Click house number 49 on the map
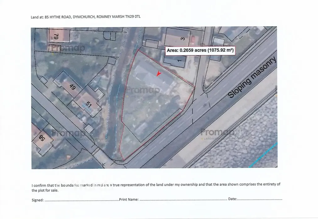318x219 pixels. pos(72,87)
